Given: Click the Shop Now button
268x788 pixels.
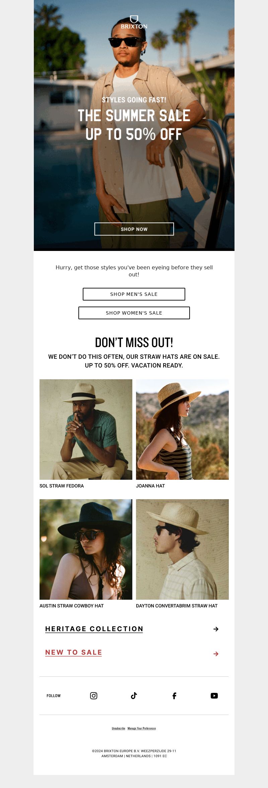Looking at the screenshot, I should 134,229.
